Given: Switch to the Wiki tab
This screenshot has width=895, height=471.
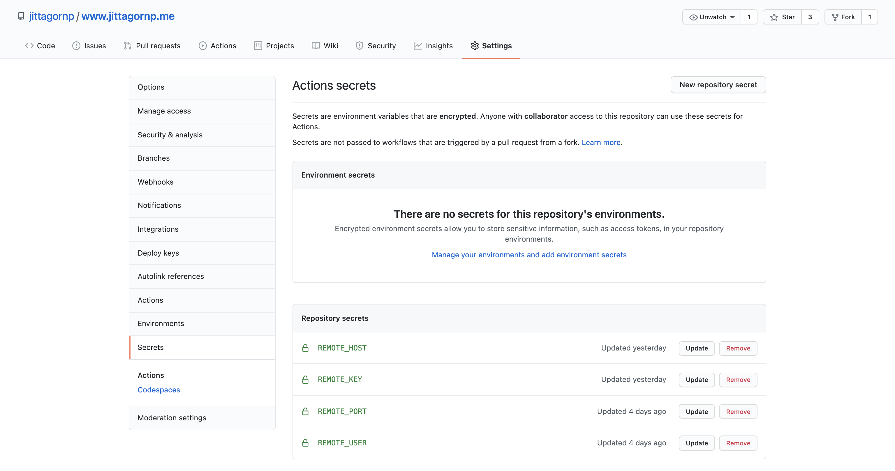Looking at the screenshot, I should [x=325, y=46].
